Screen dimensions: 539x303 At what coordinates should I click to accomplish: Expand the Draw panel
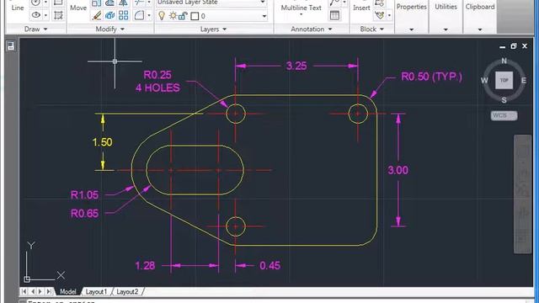(35, 29)
